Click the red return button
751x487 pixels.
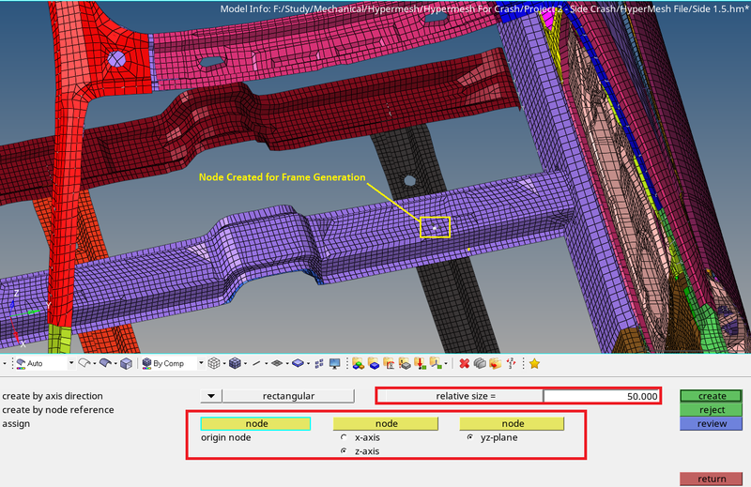712,479
